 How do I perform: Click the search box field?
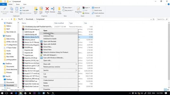click(x=162, y=19)
